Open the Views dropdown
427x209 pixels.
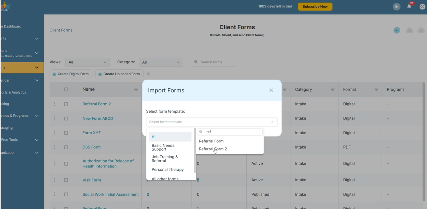88,62
